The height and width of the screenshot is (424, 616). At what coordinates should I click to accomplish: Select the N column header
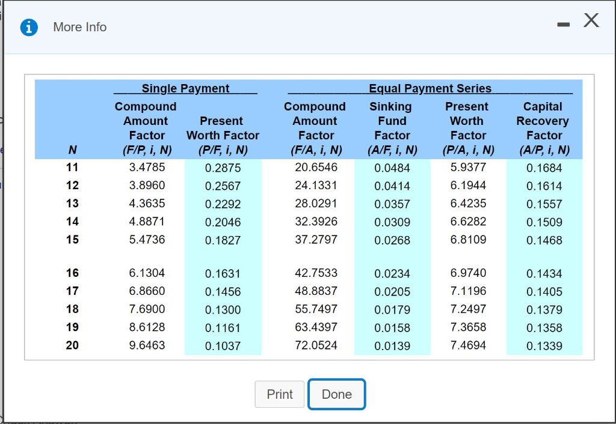coord(72,150)
